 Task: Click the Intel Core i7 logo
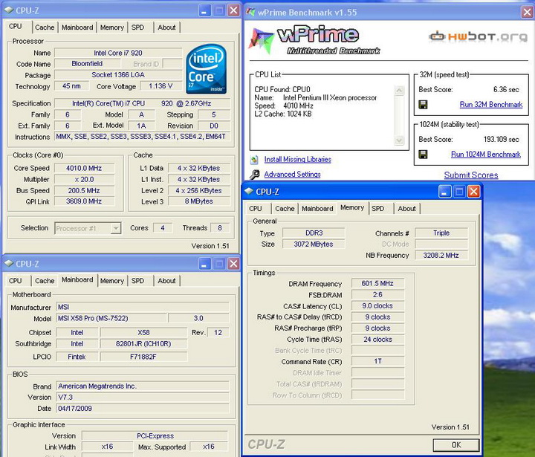[207, 70]
